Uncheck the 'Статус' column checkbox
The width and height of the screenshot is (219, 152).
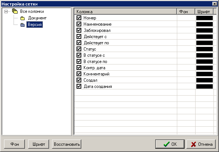tap(79, 49)
